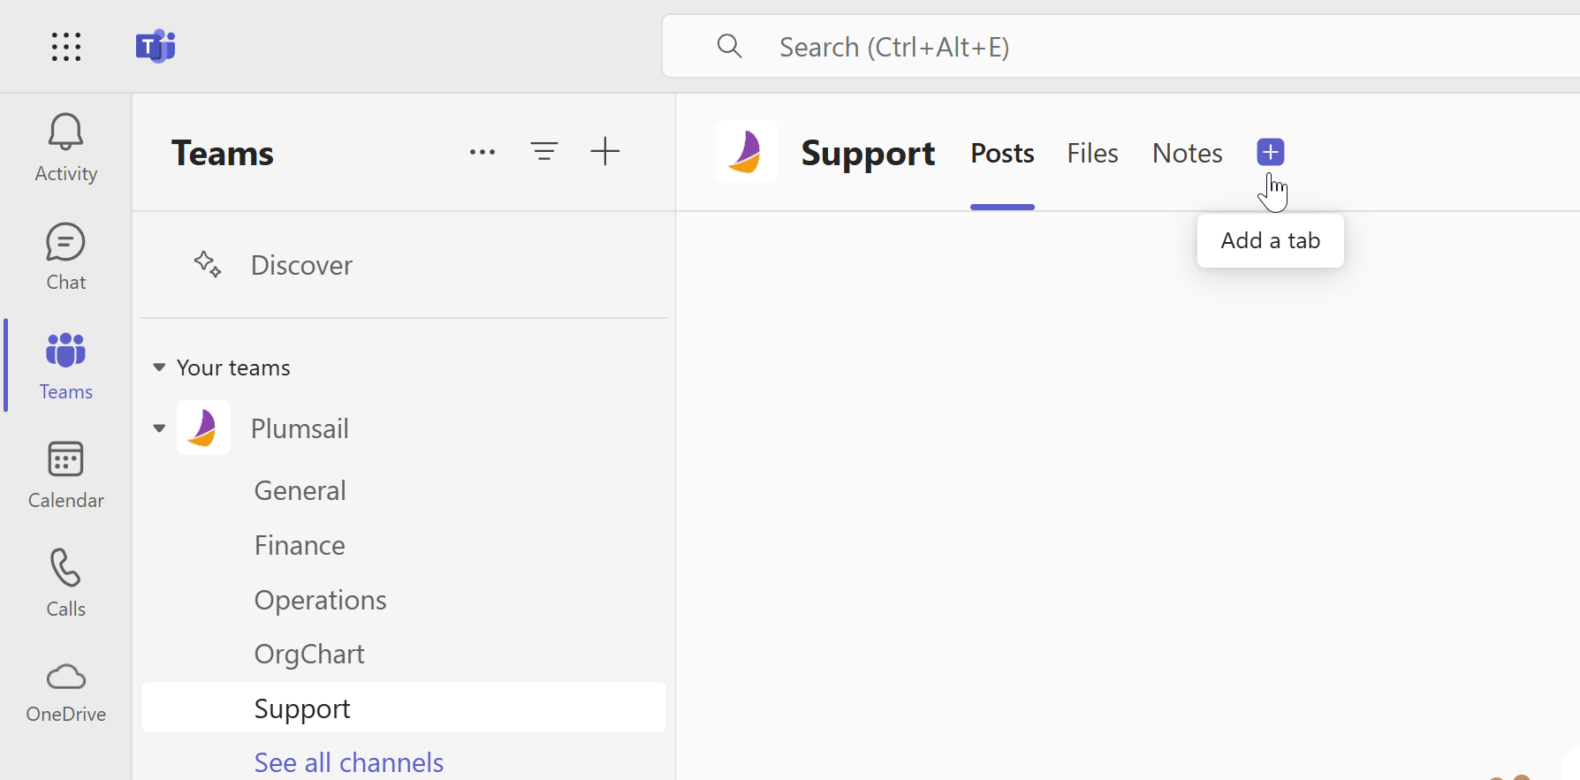Screen dimensions: 1580x780
Task: Click the search magnifier icon
Action: (729, 46)
